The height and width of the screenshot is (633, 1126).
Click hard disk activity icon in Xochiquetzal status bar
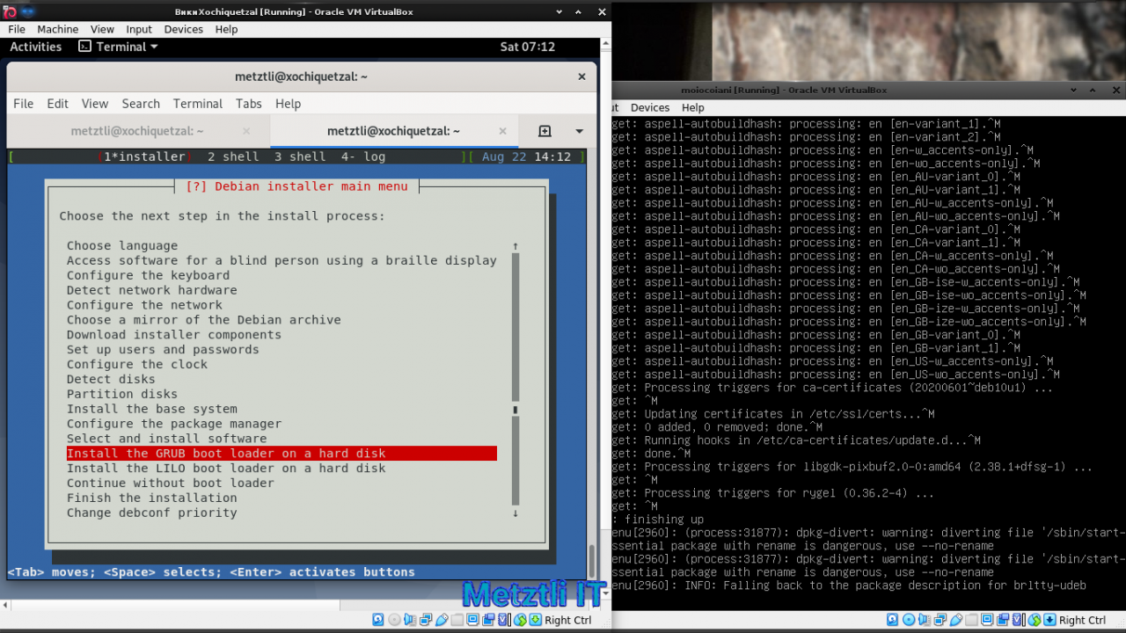tap(378, 620)
